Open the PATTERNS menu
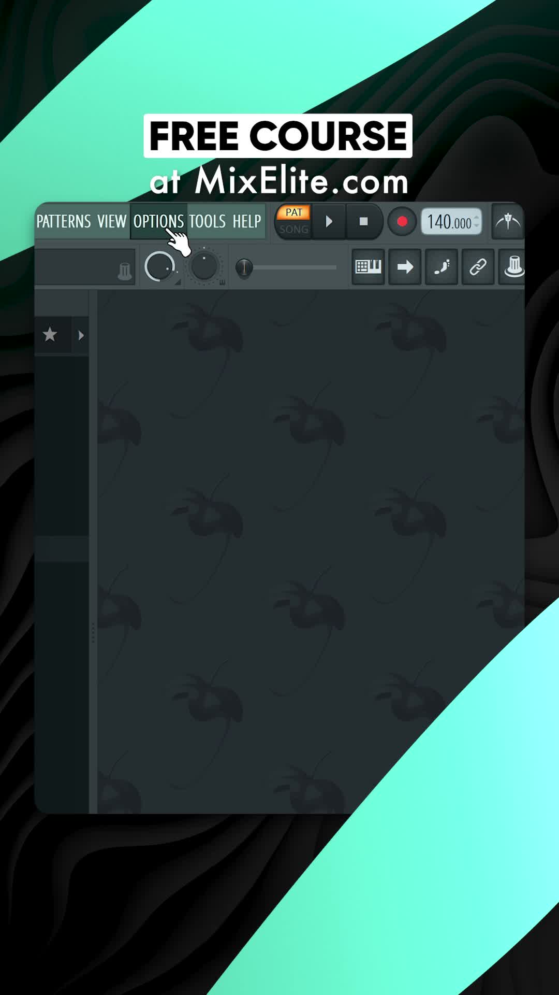Image resolution: width=559 pixels, height=995 pixels. [x=64, y=221]
